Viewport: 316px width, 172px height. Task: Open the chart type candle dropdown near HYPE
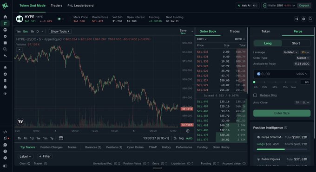61,19
